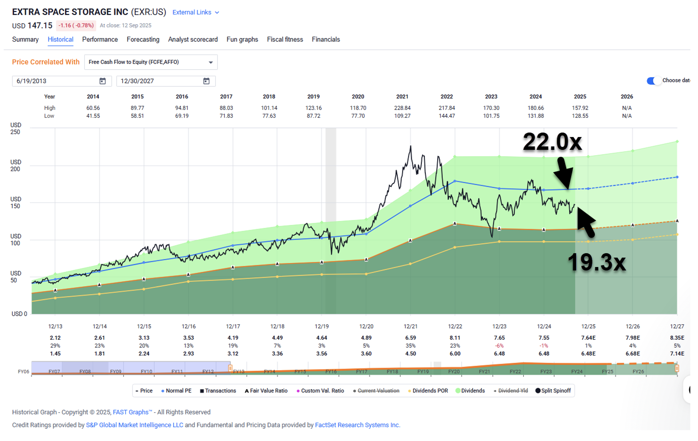Grab the right range slider handle at timeline end
This screenshot has height=441, width=698.
[677, 368]
